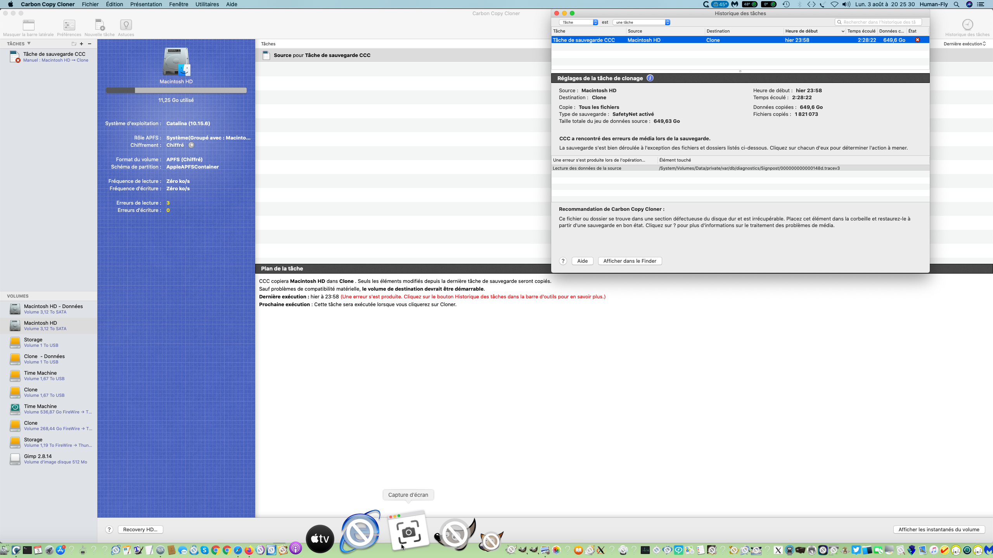Open Terminal from the Dock
The height and width of the screenshot is (558, 993).
pos(27,550)
